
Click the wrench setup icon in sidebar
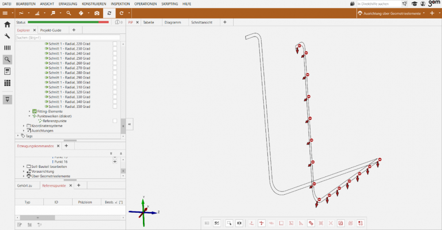pos(8,36)
